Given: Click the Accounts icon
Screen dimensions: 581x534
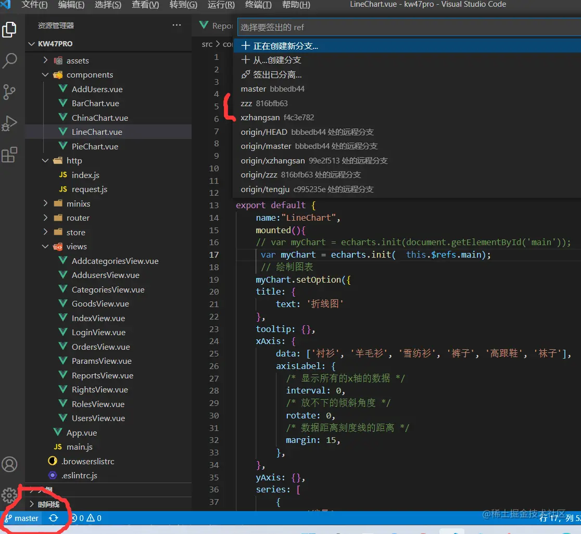Looking at the screenshot, I should click(x=10, y=464).
